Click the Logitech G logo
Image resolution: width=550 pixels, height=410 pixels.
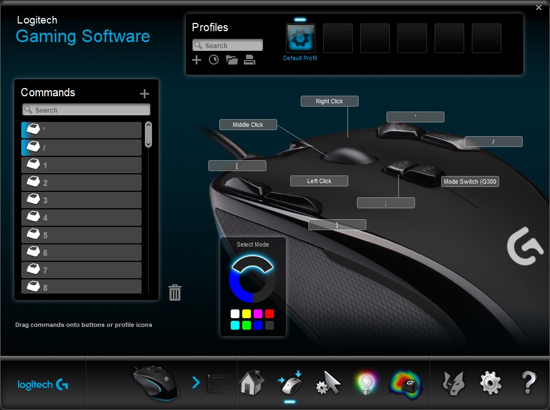tap(43, 385)
